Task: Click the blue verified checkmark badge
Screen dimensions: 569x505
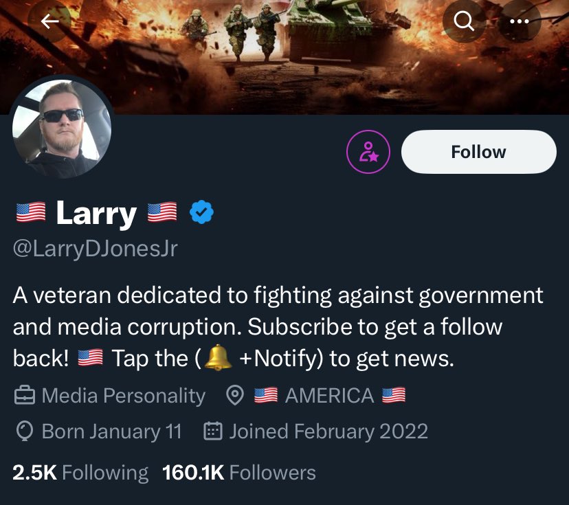Action: 202,212
